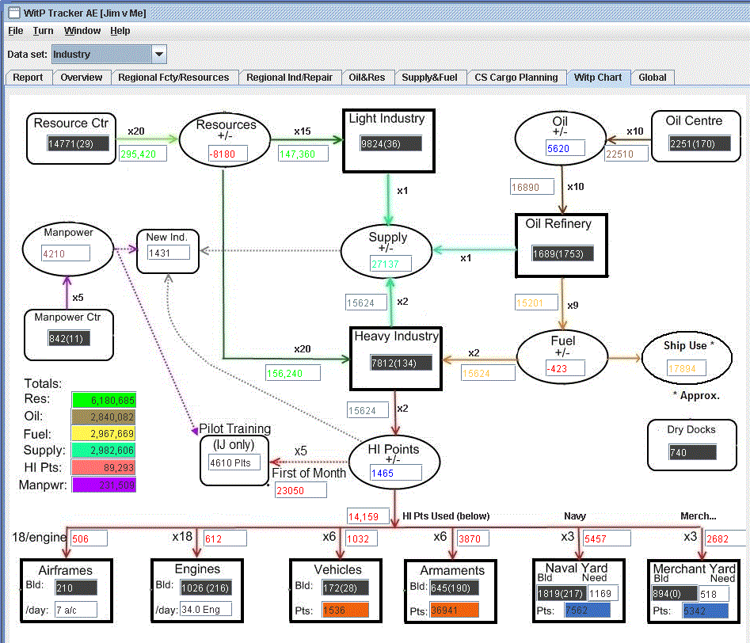Click the Dry Docks 740 field
750x643 pixels.
tap(693, 452)
